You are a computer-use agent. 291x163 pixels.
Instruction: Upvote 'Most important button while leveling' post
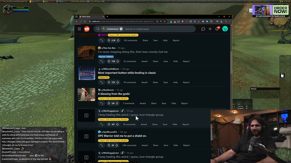click(x=109, y=82)
